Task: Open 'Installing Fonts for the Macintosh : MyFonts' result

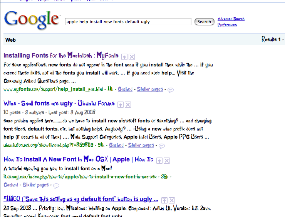Action: pos(61,55)
